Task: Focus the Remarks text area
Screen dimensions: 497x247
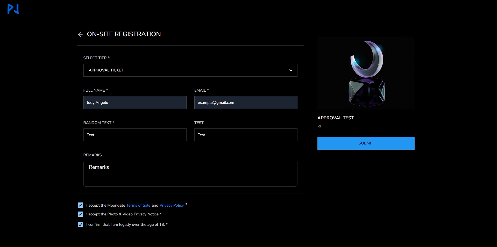Action: coord(190,173)
